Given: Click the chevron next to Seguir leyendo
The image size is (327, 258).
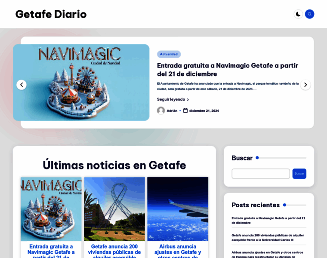Looking at the screenshot, I should 188,100.
